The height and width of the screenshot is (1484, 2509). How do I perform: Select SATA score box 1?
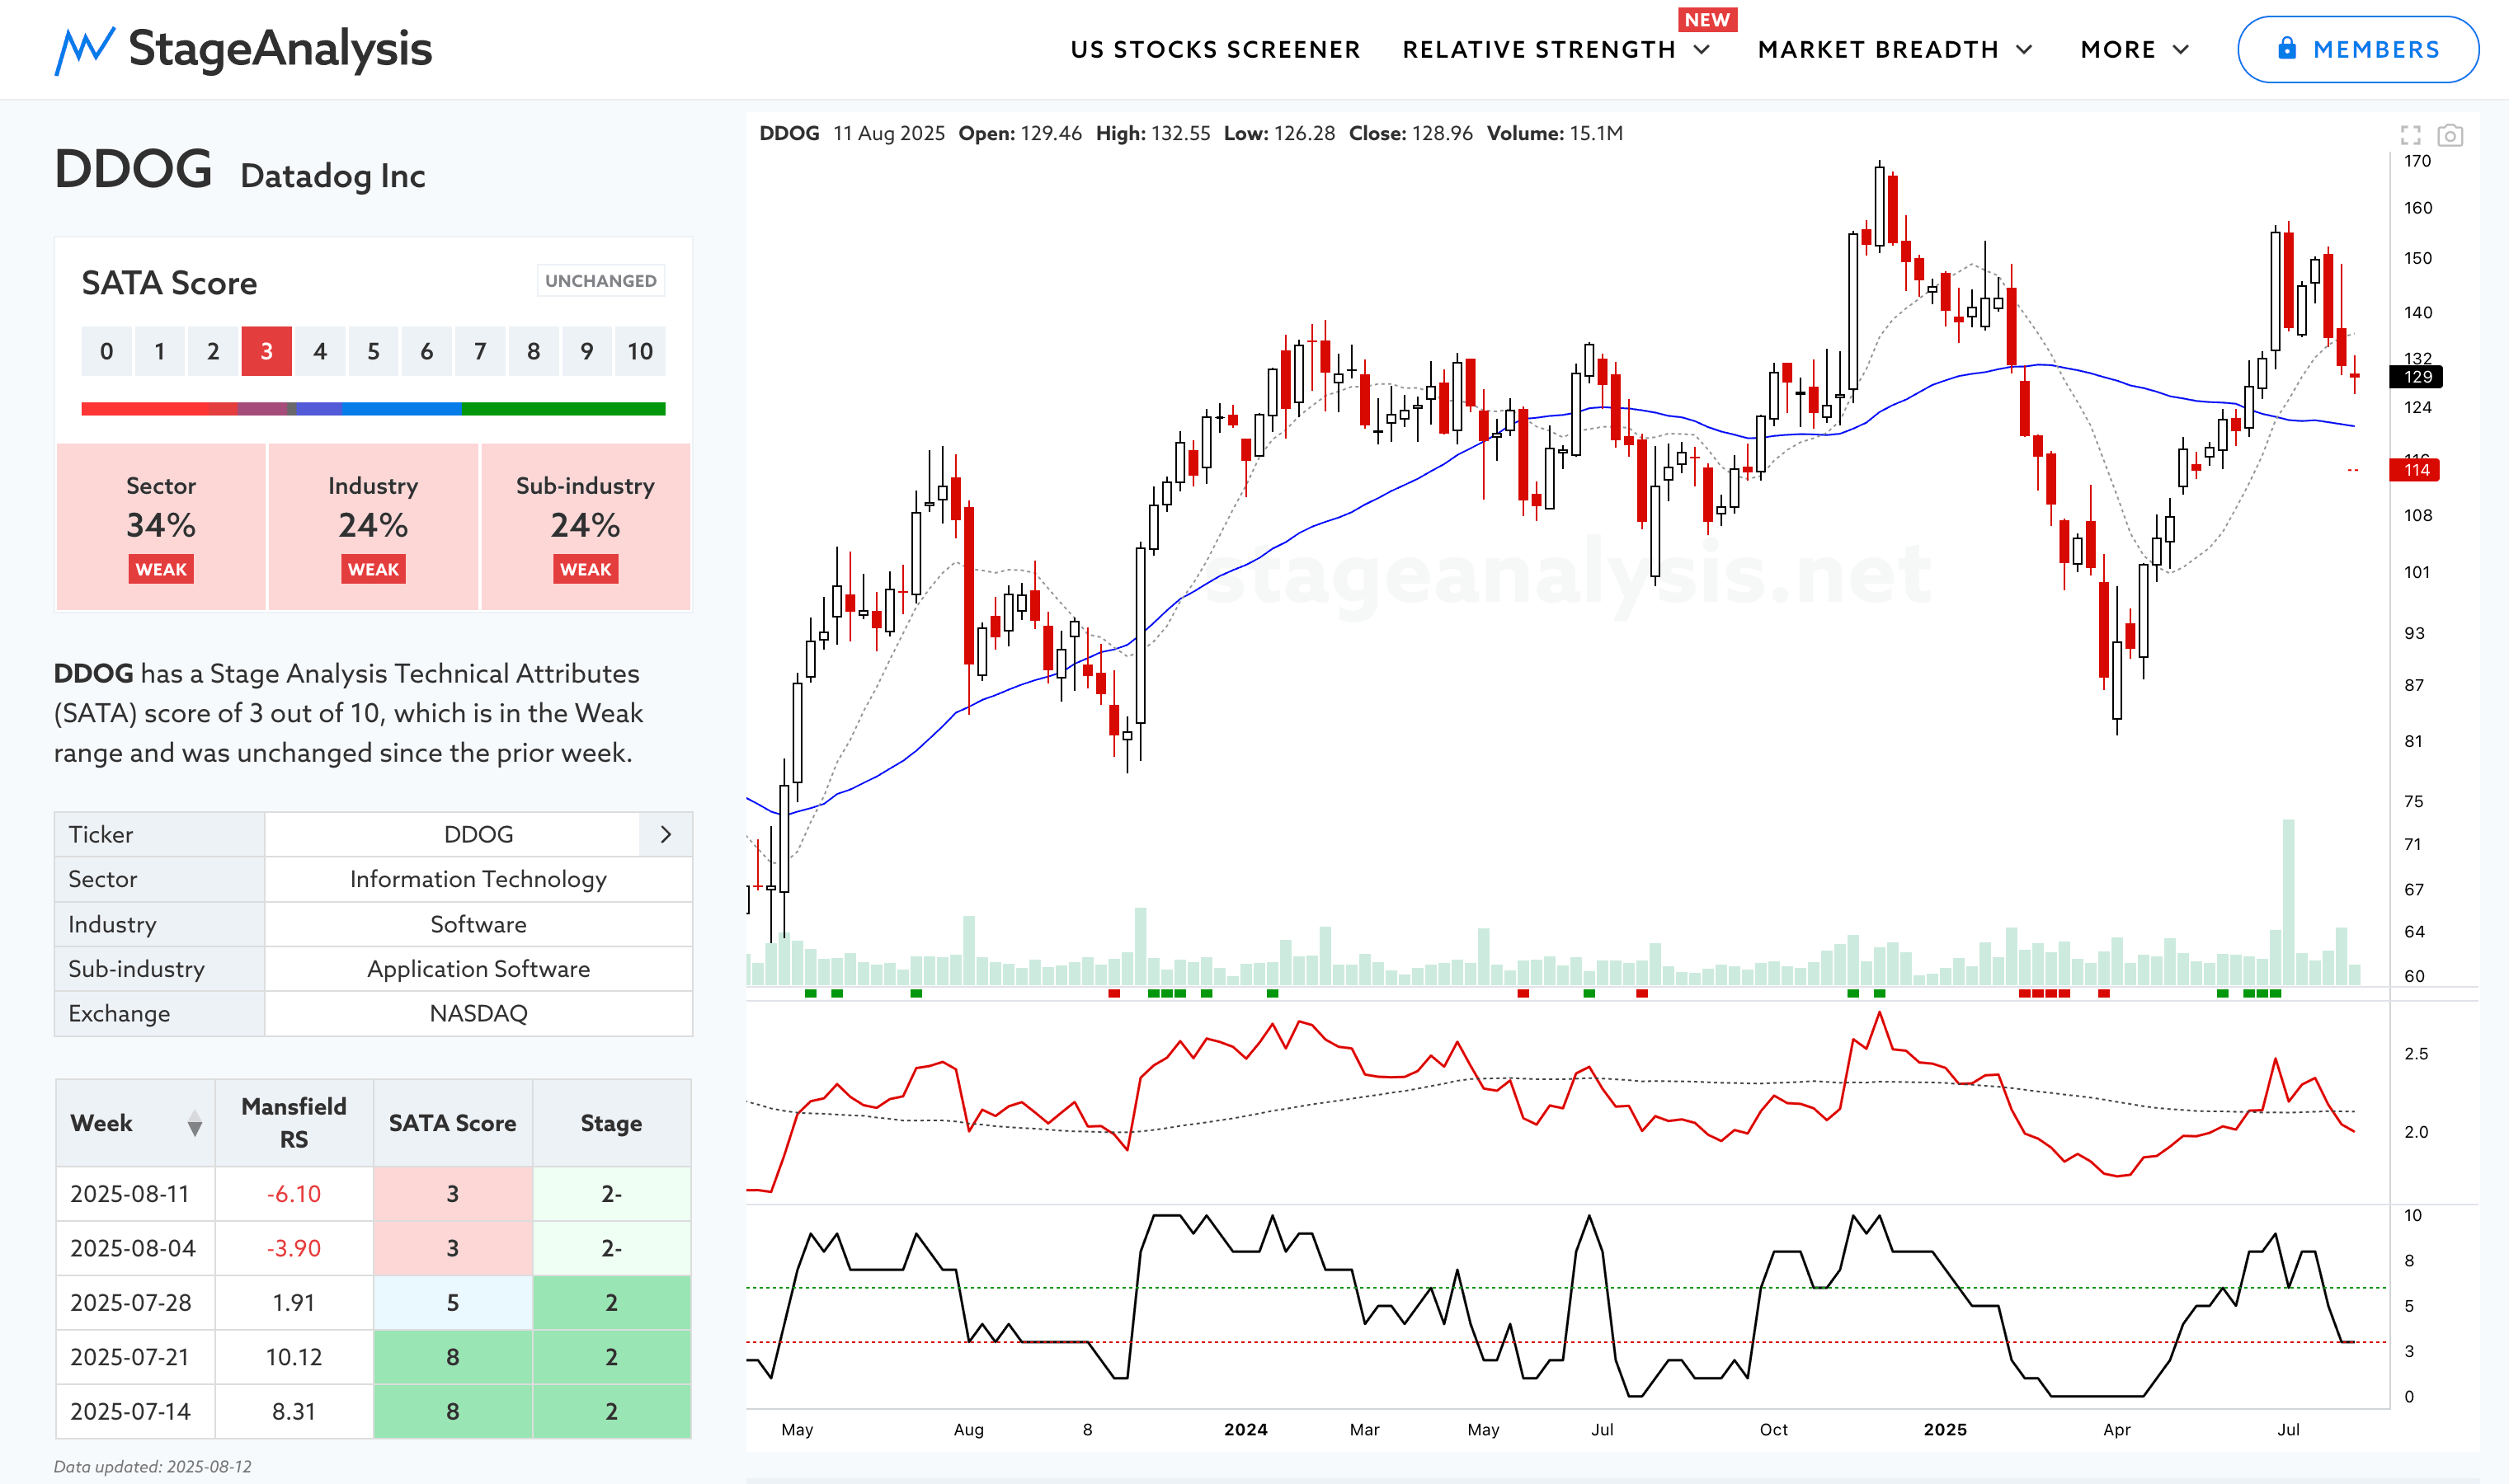coord(160,351)
